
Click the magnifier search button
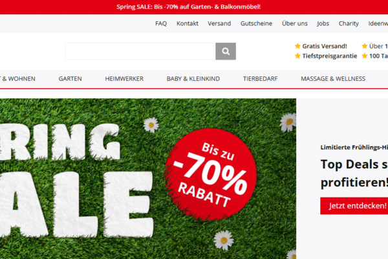click(226, 51)
